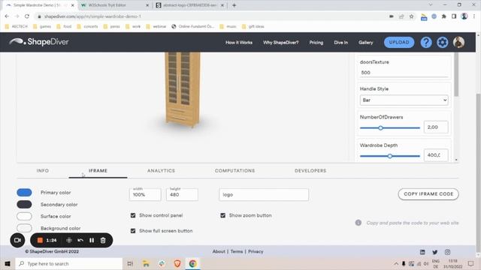This screenshot has width=481, height=270.
Task: Click the recorder grid/drawing tools icon
Action: coord(69,240)
